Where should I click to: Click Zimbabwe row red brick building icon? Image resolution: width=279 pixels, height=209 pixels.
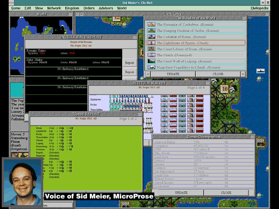pyautogui.click(x=200, y=100)
